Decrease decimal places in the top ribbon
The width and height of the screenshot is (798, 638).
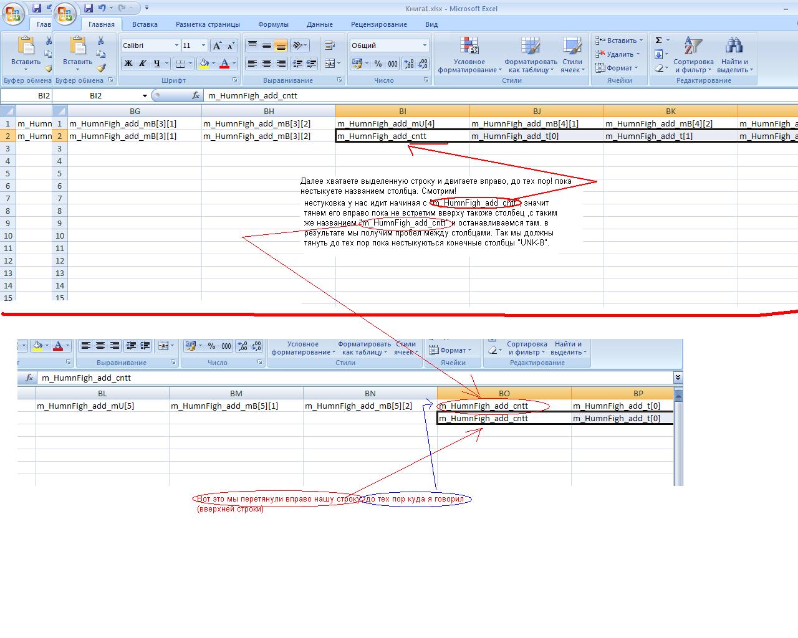pyautogui.click(x=423, y=63)
